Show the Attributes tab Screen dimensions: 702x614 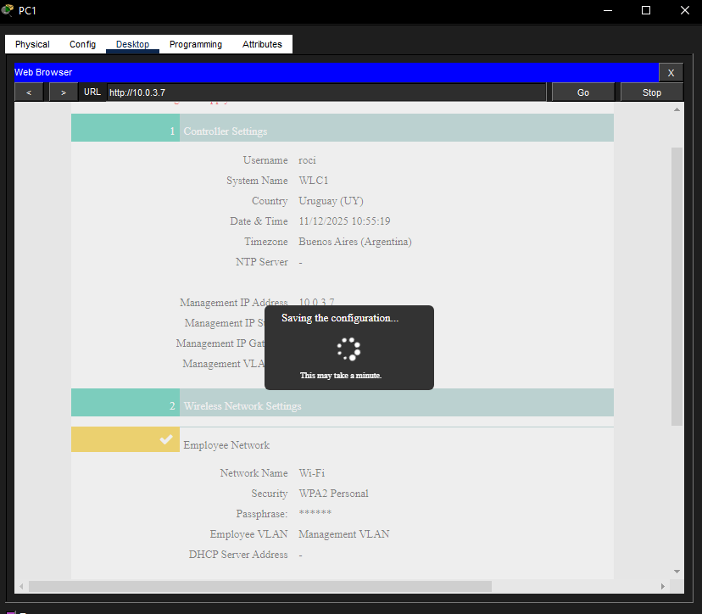point(262,44)
